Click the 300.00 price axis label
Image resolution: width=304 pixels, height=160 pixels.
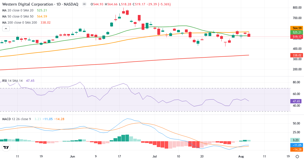pos(297,59)
